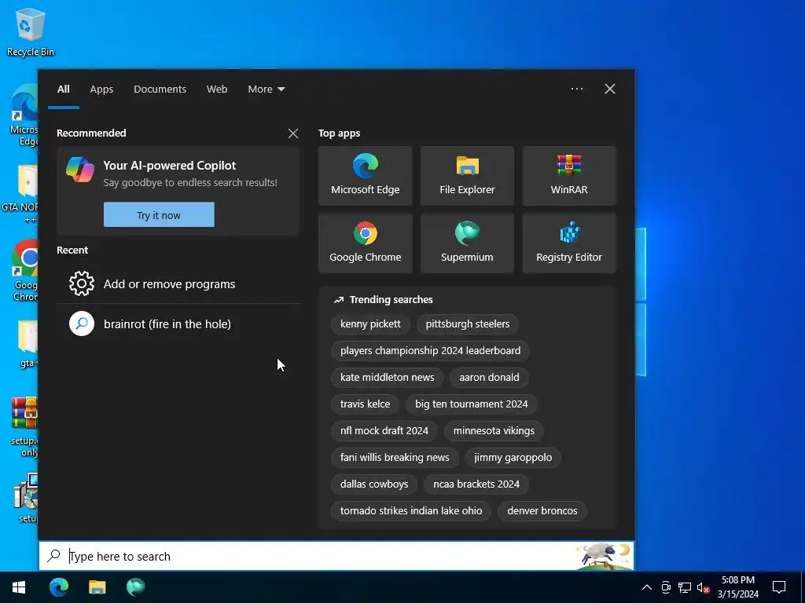
Task: Search trending topic kenny pickett
Action: tap(370, 323)
